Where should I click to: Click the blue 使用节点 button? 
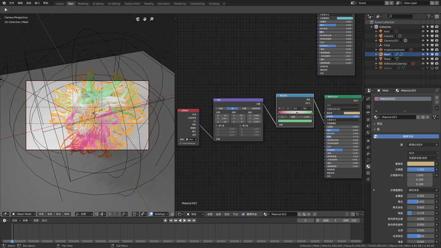tap(408, 136)
